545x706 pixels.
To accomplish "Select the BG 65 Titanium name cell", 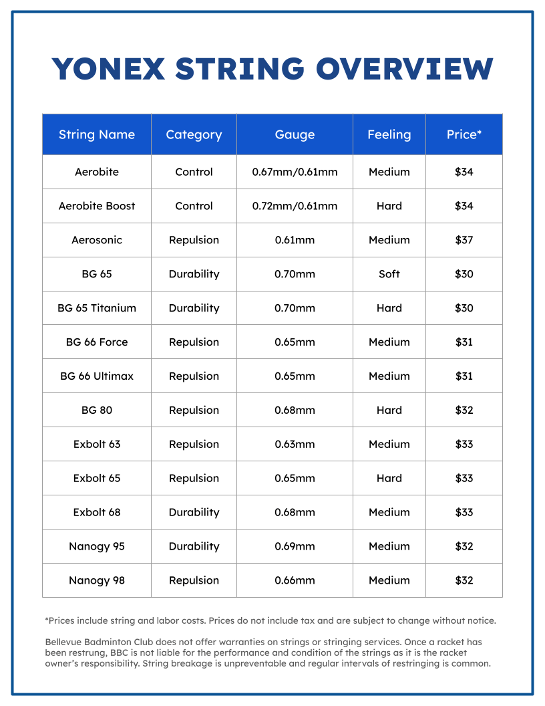I will (x=97, y=308).
